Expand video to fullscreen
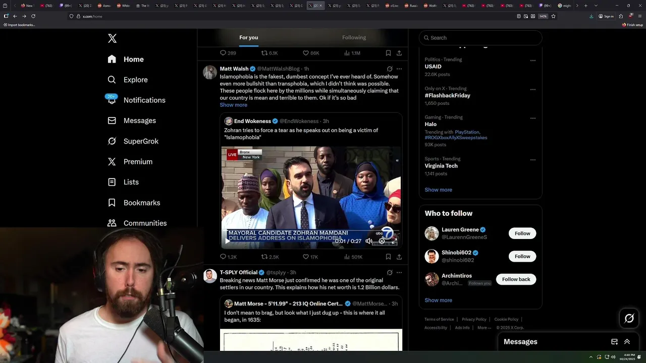 click(x=394, y=241)
